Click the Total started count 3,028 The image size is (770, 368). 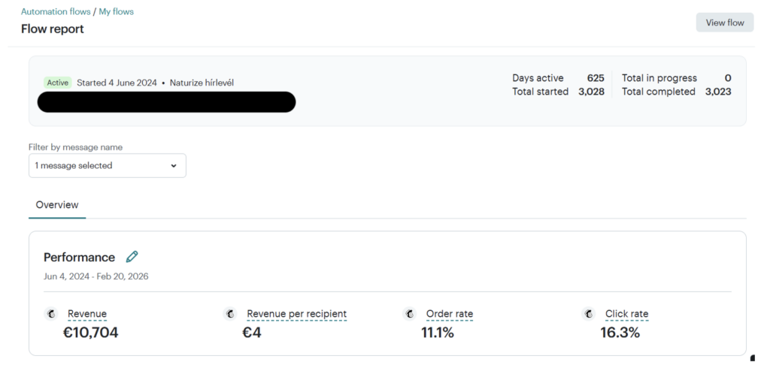(x=591, y=92)
